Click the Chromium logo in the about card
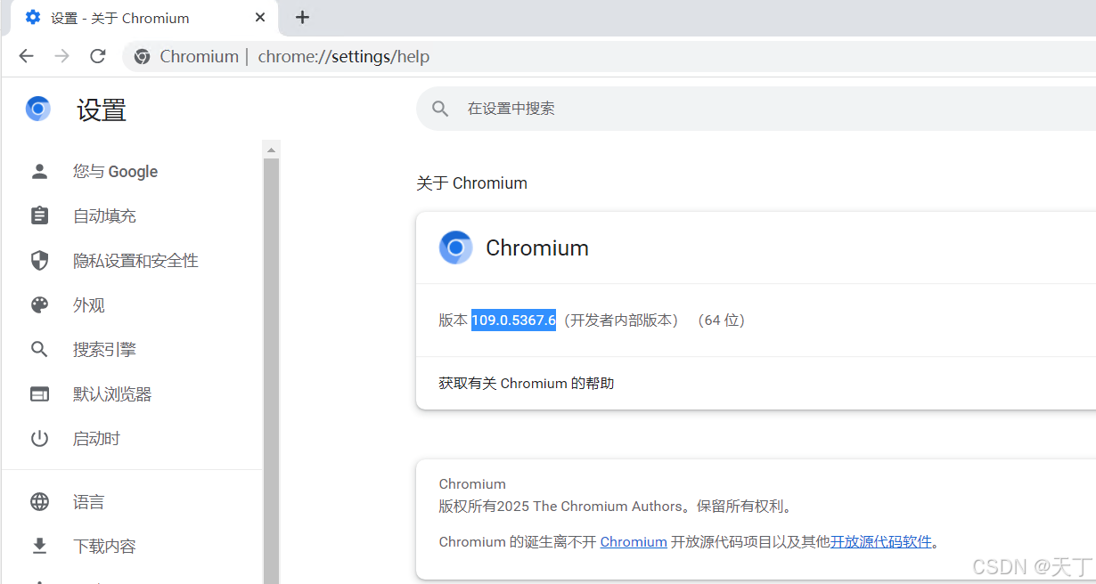1096x584 pixels. (455, 247)
